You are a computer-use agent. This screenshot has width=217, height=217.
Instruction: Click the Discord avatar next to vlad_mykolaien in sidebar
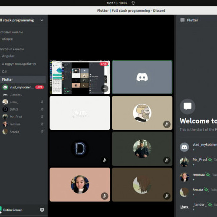(x=5, y=87)
